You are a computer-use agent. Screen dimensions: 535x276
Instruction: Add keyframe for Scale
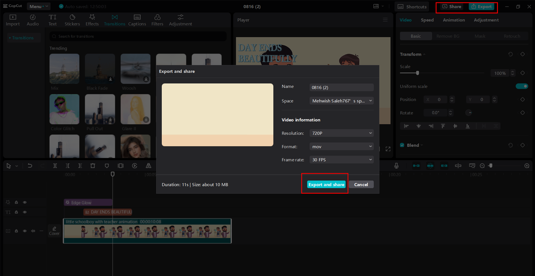pyautogui.click(x=522, y=73)
